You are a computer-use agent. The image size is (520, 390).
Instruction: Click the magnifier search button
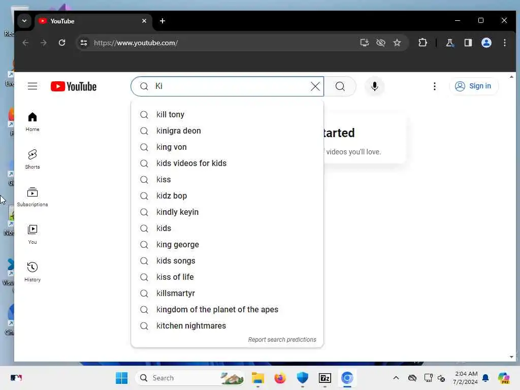click(340, 86)
